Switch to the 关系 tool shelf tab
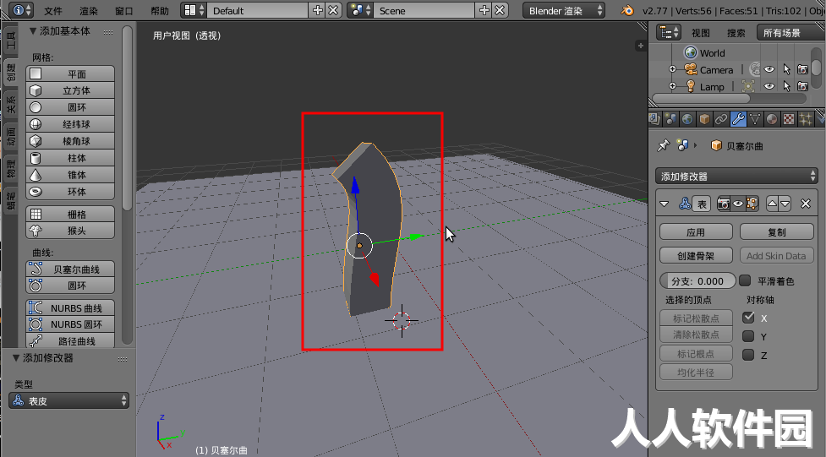 [11, 104]
